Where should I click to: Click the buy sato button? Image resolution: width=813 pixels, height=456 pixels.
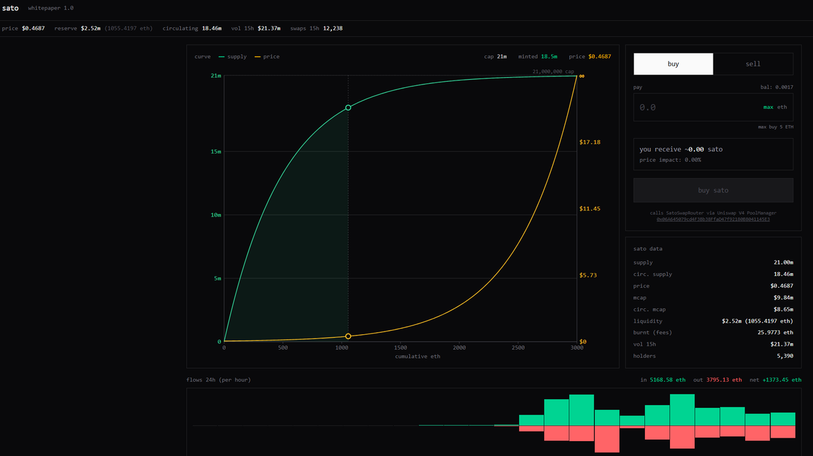point(713,190)
